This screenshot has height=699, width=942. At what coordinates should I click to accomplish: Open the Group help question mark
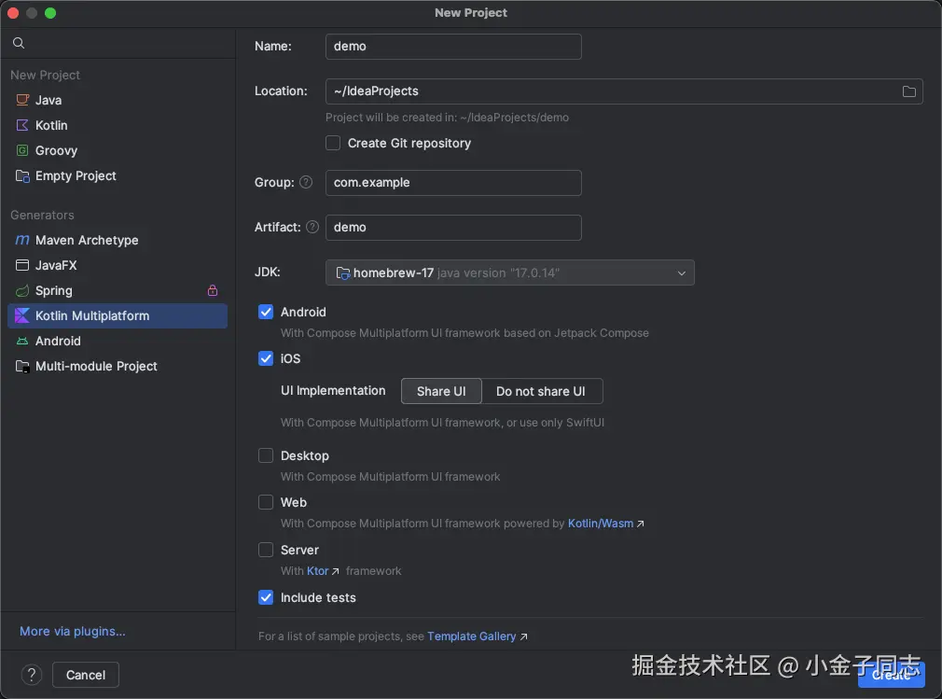tap(306, 182)
